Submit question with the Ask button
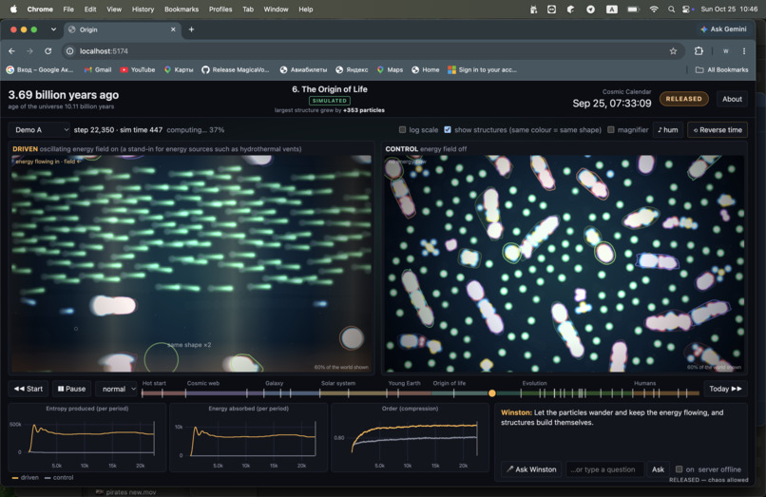The height and width of the screenshot is (497, 766). pos(658,469)
